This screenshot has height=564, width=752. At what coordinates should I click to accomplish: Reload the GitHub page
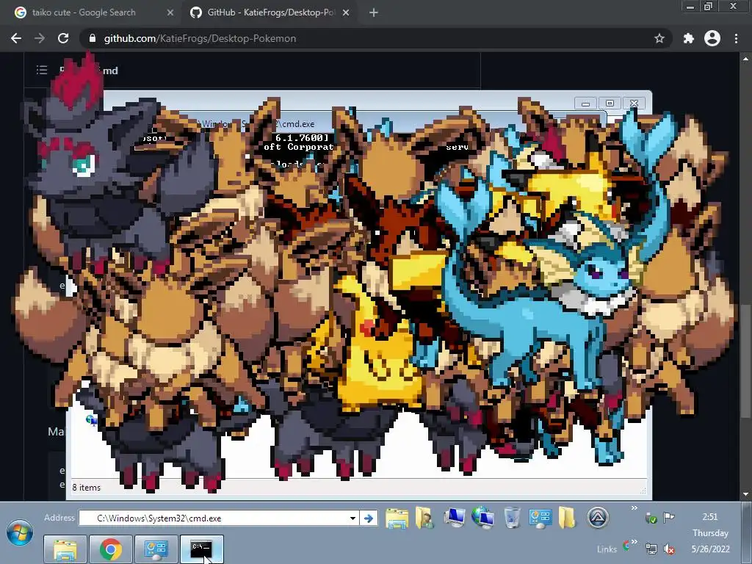pos(63,38)
